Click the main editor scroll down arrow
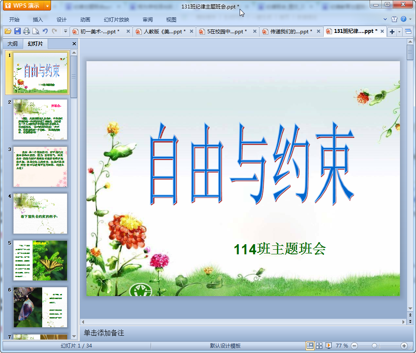The width and height of the screenshot is (416, 353). [x=410, y=308]
